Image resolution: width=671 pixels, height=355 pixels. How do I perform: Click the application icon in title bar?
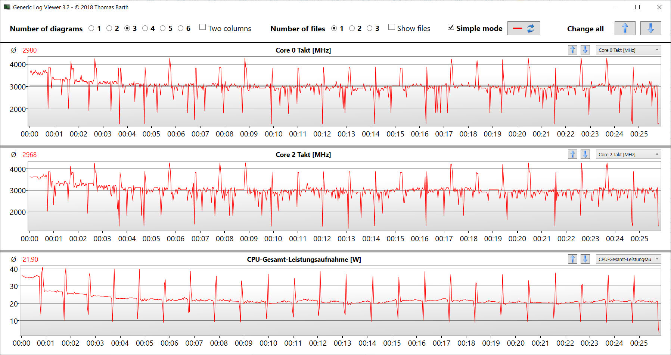(x=7, y=7)
